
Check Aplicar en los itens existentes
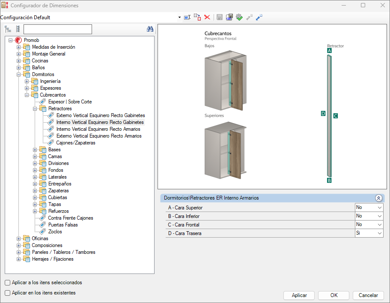tap(8, 293)
